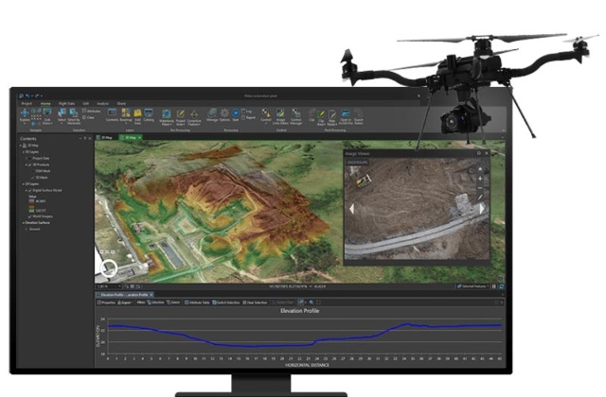
Task: Switch to the Analysis ribbon tab
Action: pyautogui.click(x=103, y=103)
